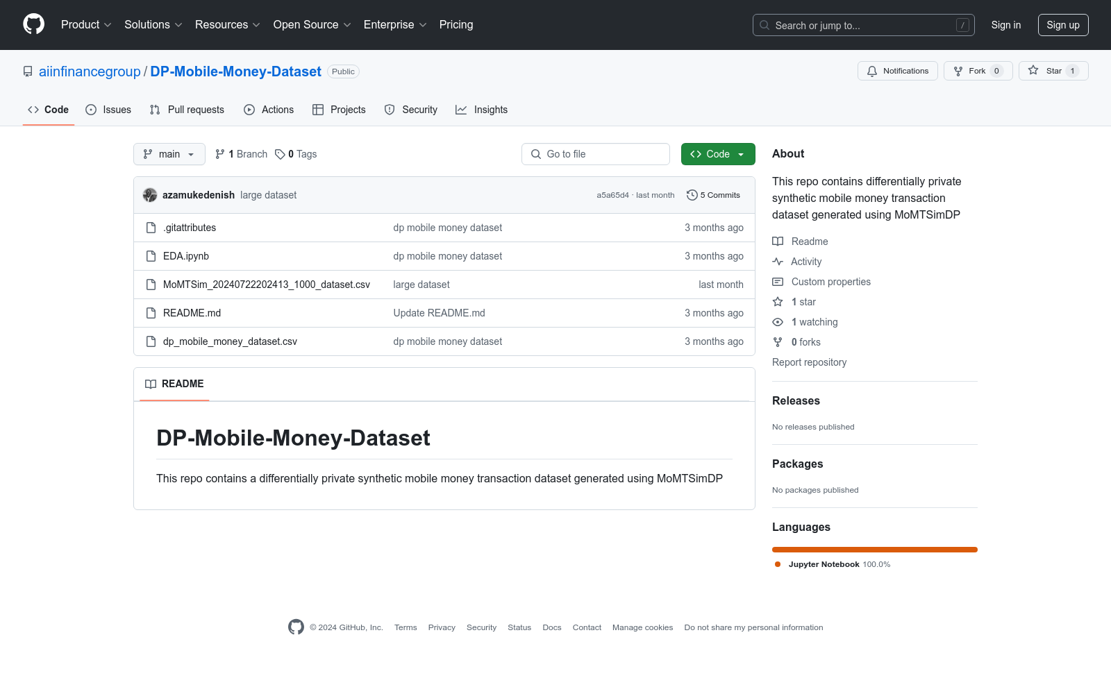
Task: Switch to the Security tab
Action: point(411,110)
